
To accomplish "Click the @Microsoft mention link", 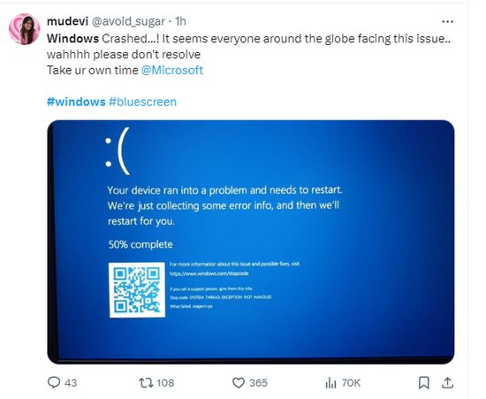I will [172, 70].
